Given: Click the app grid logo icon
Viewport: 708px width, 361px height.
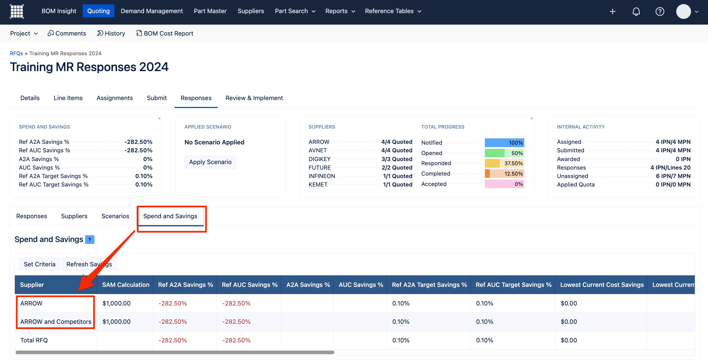Looking at the screenshot, I should pos(17,11).
